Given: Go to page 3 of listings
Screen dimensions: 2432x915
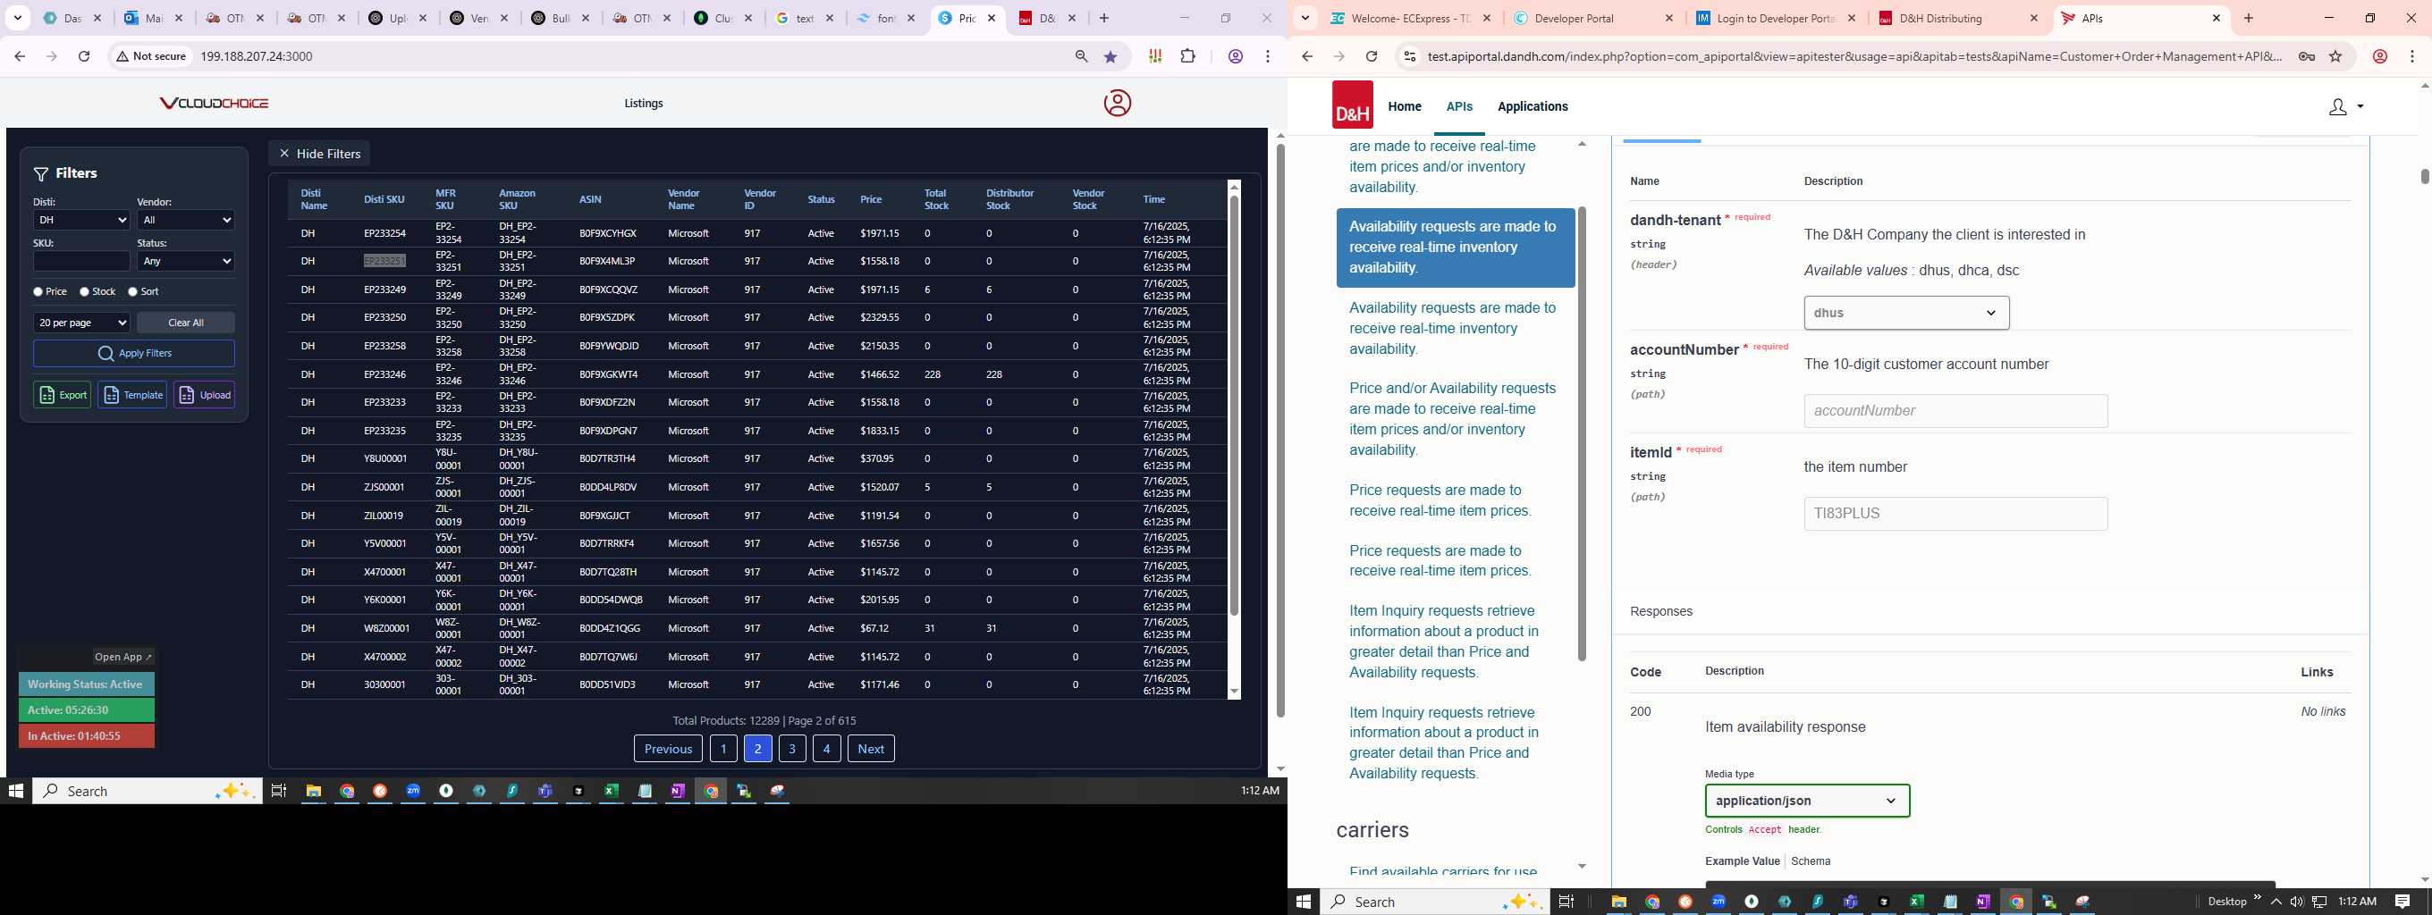Looking at the screenshot, I should (x=792, y=749).
